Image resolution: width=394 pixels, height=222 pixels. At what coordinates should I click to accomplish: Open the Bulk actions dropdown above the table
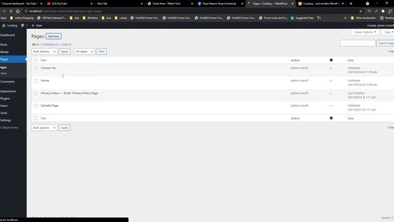(44, 51)
